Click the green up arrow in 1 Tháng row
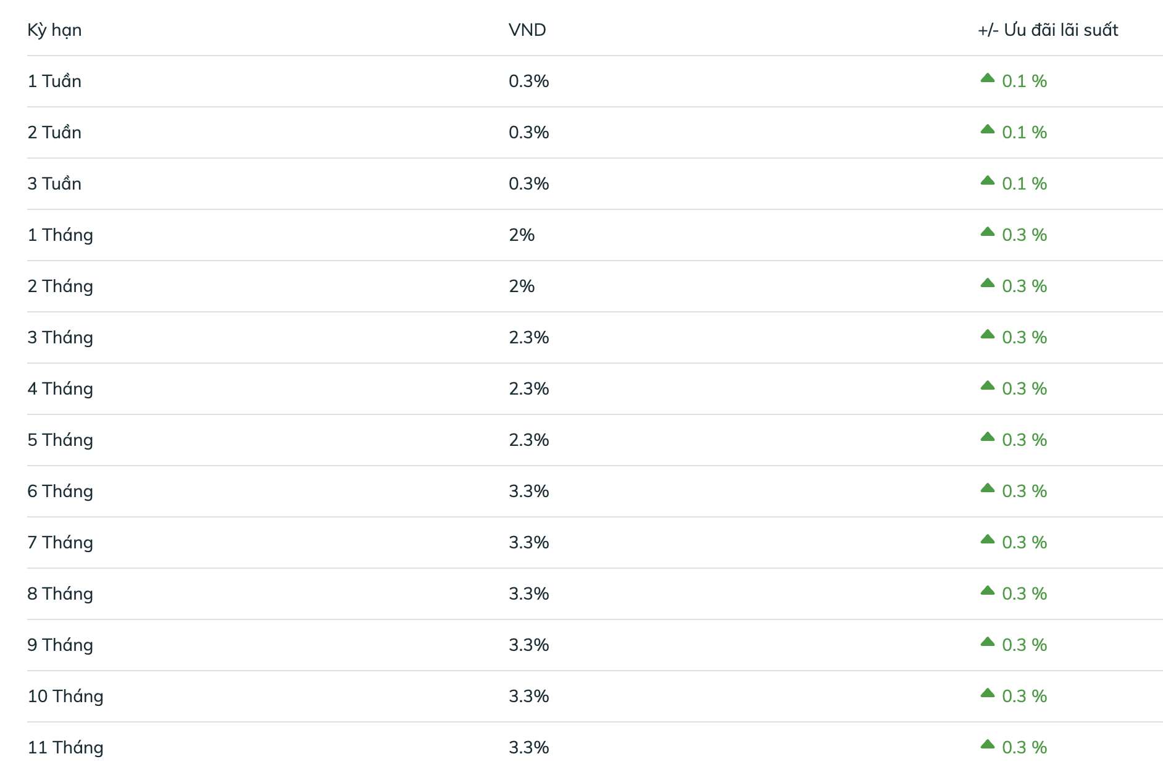The width and height of the screenshot is (1163, 767). pyautogui.click(x=987, y=232)
